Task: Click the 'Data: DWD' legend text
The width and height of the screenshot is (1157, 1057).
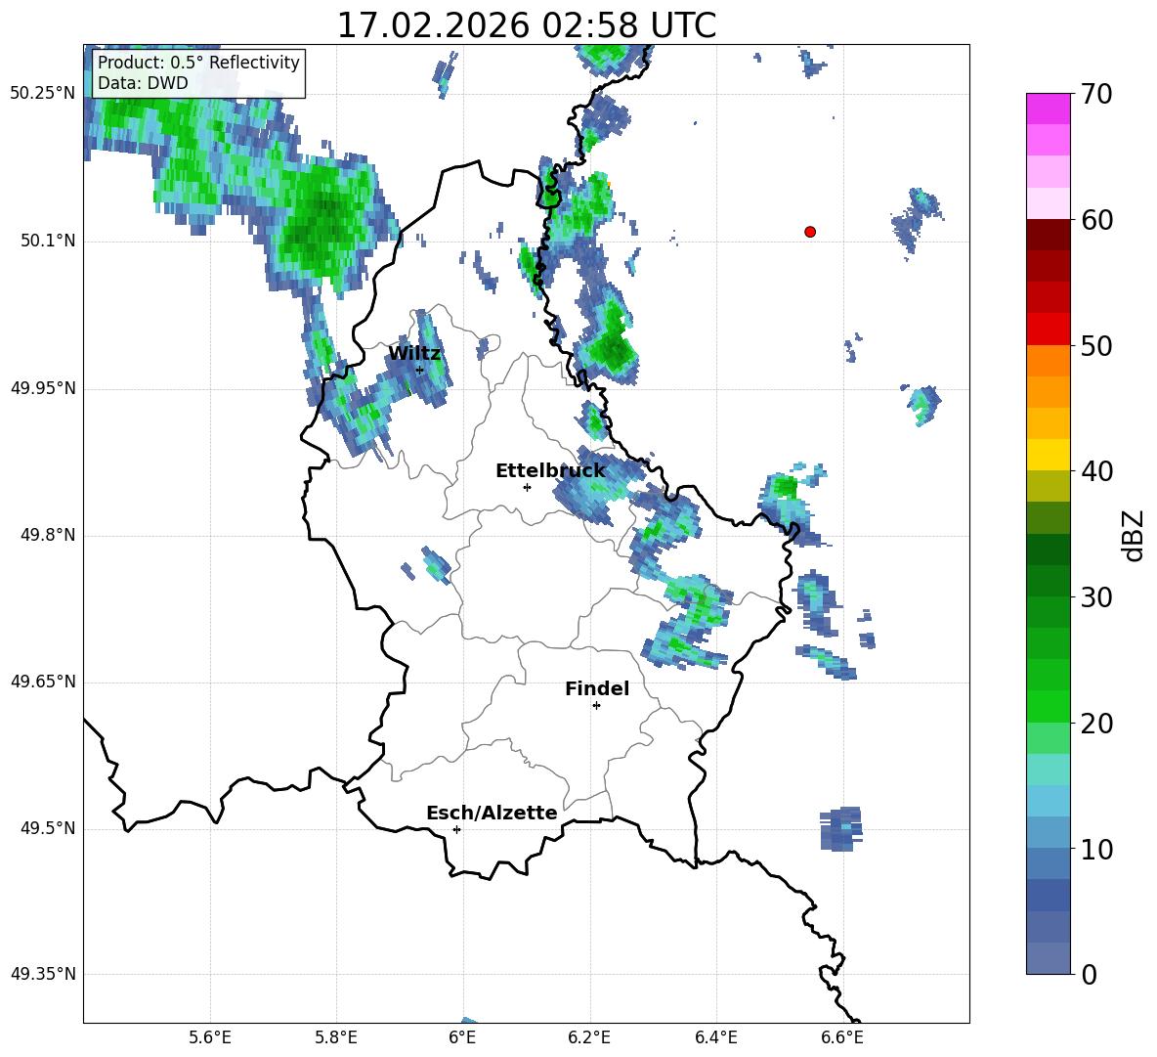Action: point(143,83)
